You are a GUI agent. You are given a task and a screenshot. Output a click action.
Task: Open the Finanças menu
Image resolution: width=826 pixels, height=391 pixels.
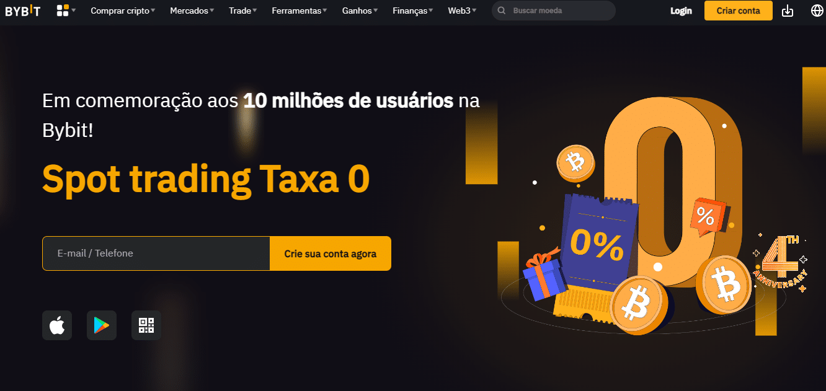click(x=413, y=11)
